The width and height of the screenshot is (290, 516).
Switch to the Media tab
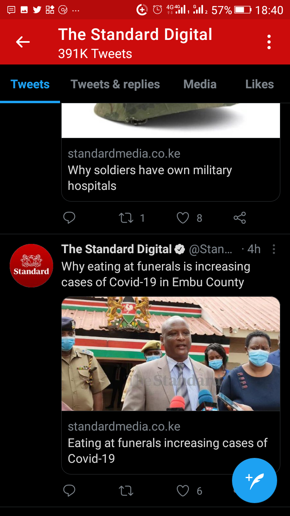tap(200, 84)
